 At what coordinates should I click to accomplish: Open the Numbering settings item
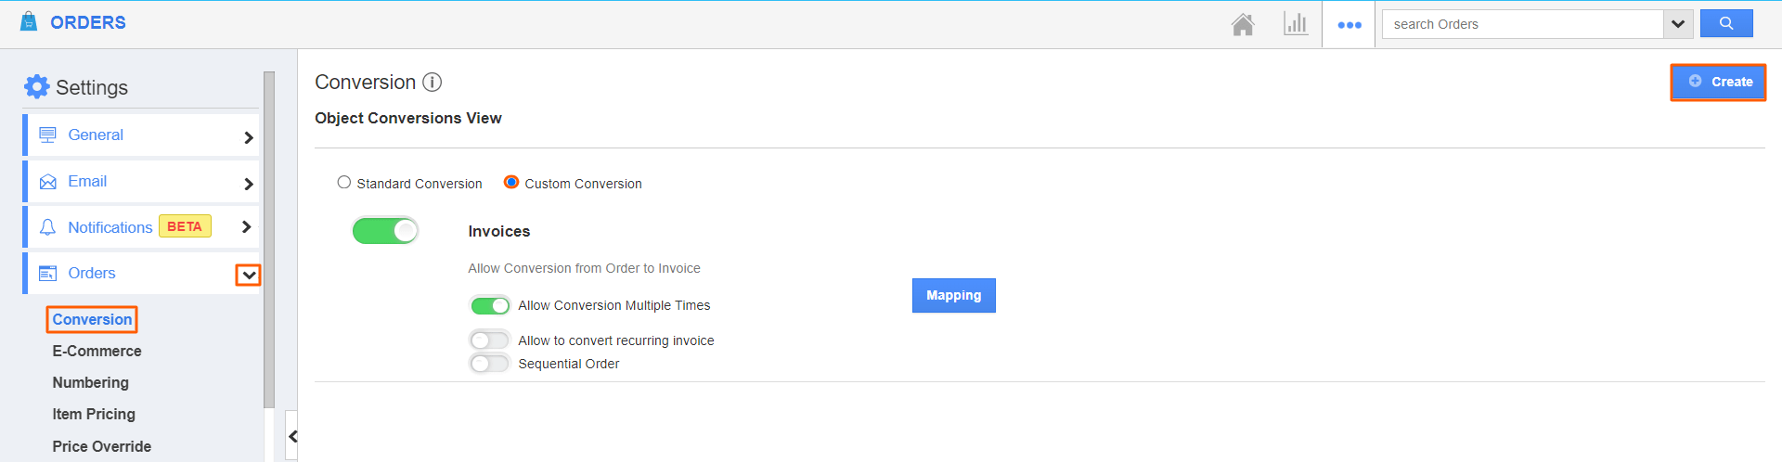point(91,382)
